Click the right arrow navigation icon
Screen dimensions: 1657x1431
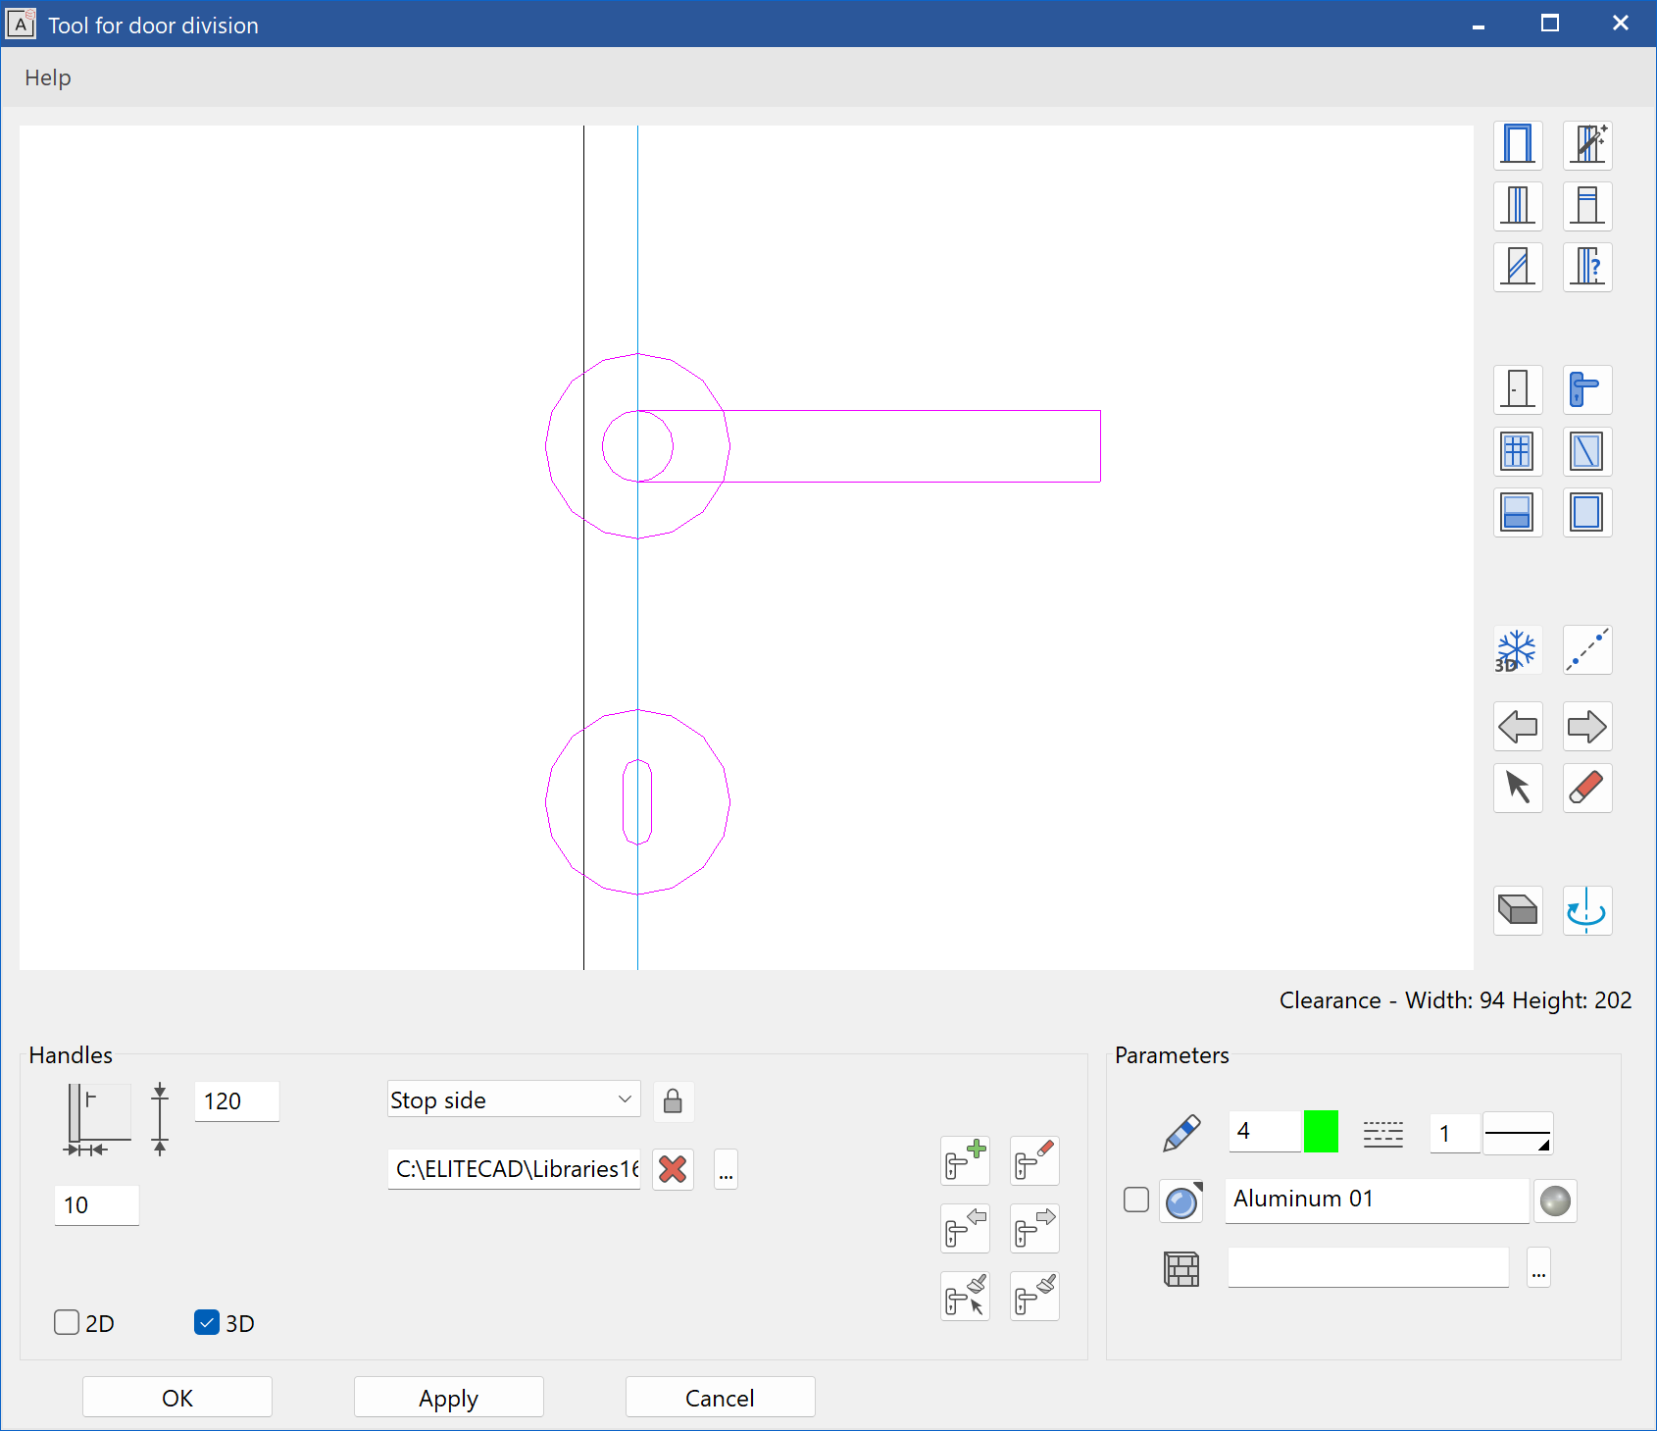[x=1587, y=727]
